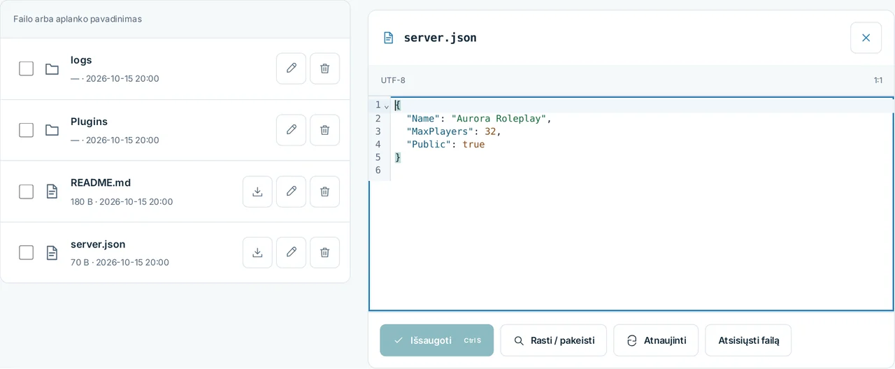Close the server.json editor panel
Image resolution: width=895 pixels, height=369 pixels.
tap(866, 38)
